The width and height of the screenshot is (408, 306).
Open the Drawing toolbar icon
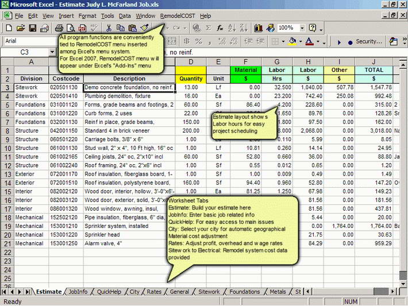click(270, 28)
